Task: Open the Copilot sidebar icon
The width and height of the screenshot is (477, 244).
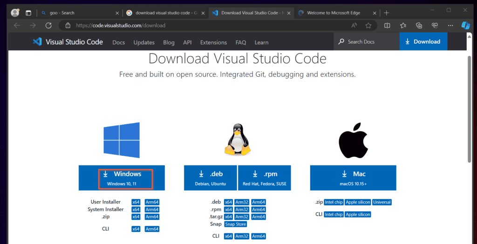Action: (x=465, y=26)
